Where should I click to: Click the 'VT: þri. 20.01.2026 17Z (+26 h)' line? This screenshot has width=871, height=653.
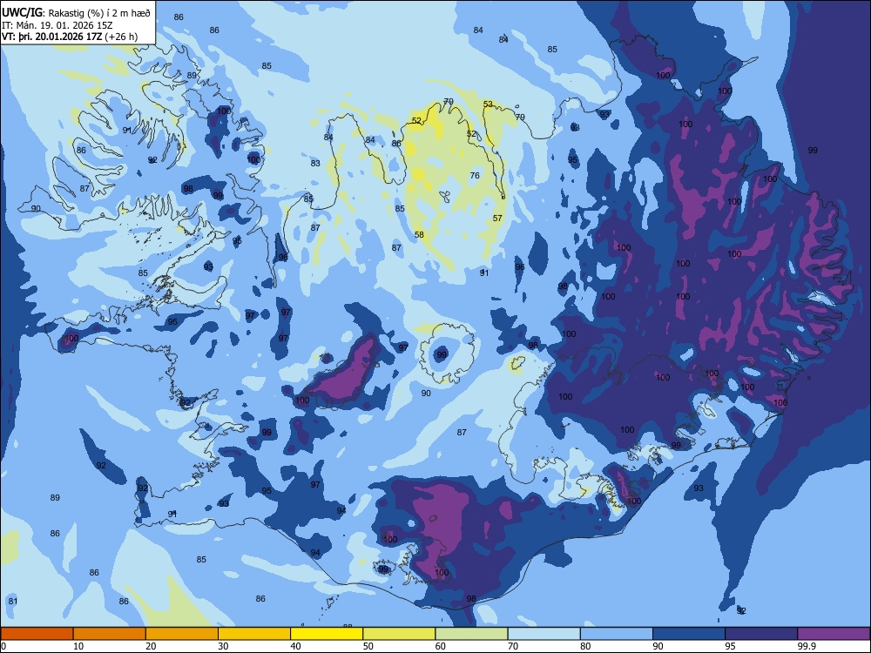click(70, 37)
